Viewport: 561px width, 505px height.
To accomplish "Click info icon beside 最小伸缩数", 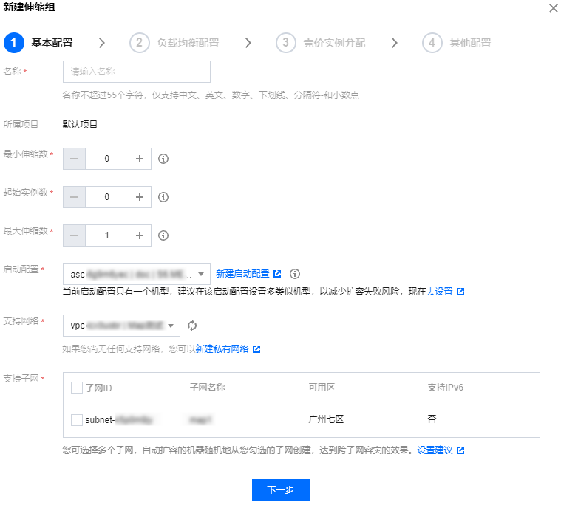I will click(x=164, y=159).
